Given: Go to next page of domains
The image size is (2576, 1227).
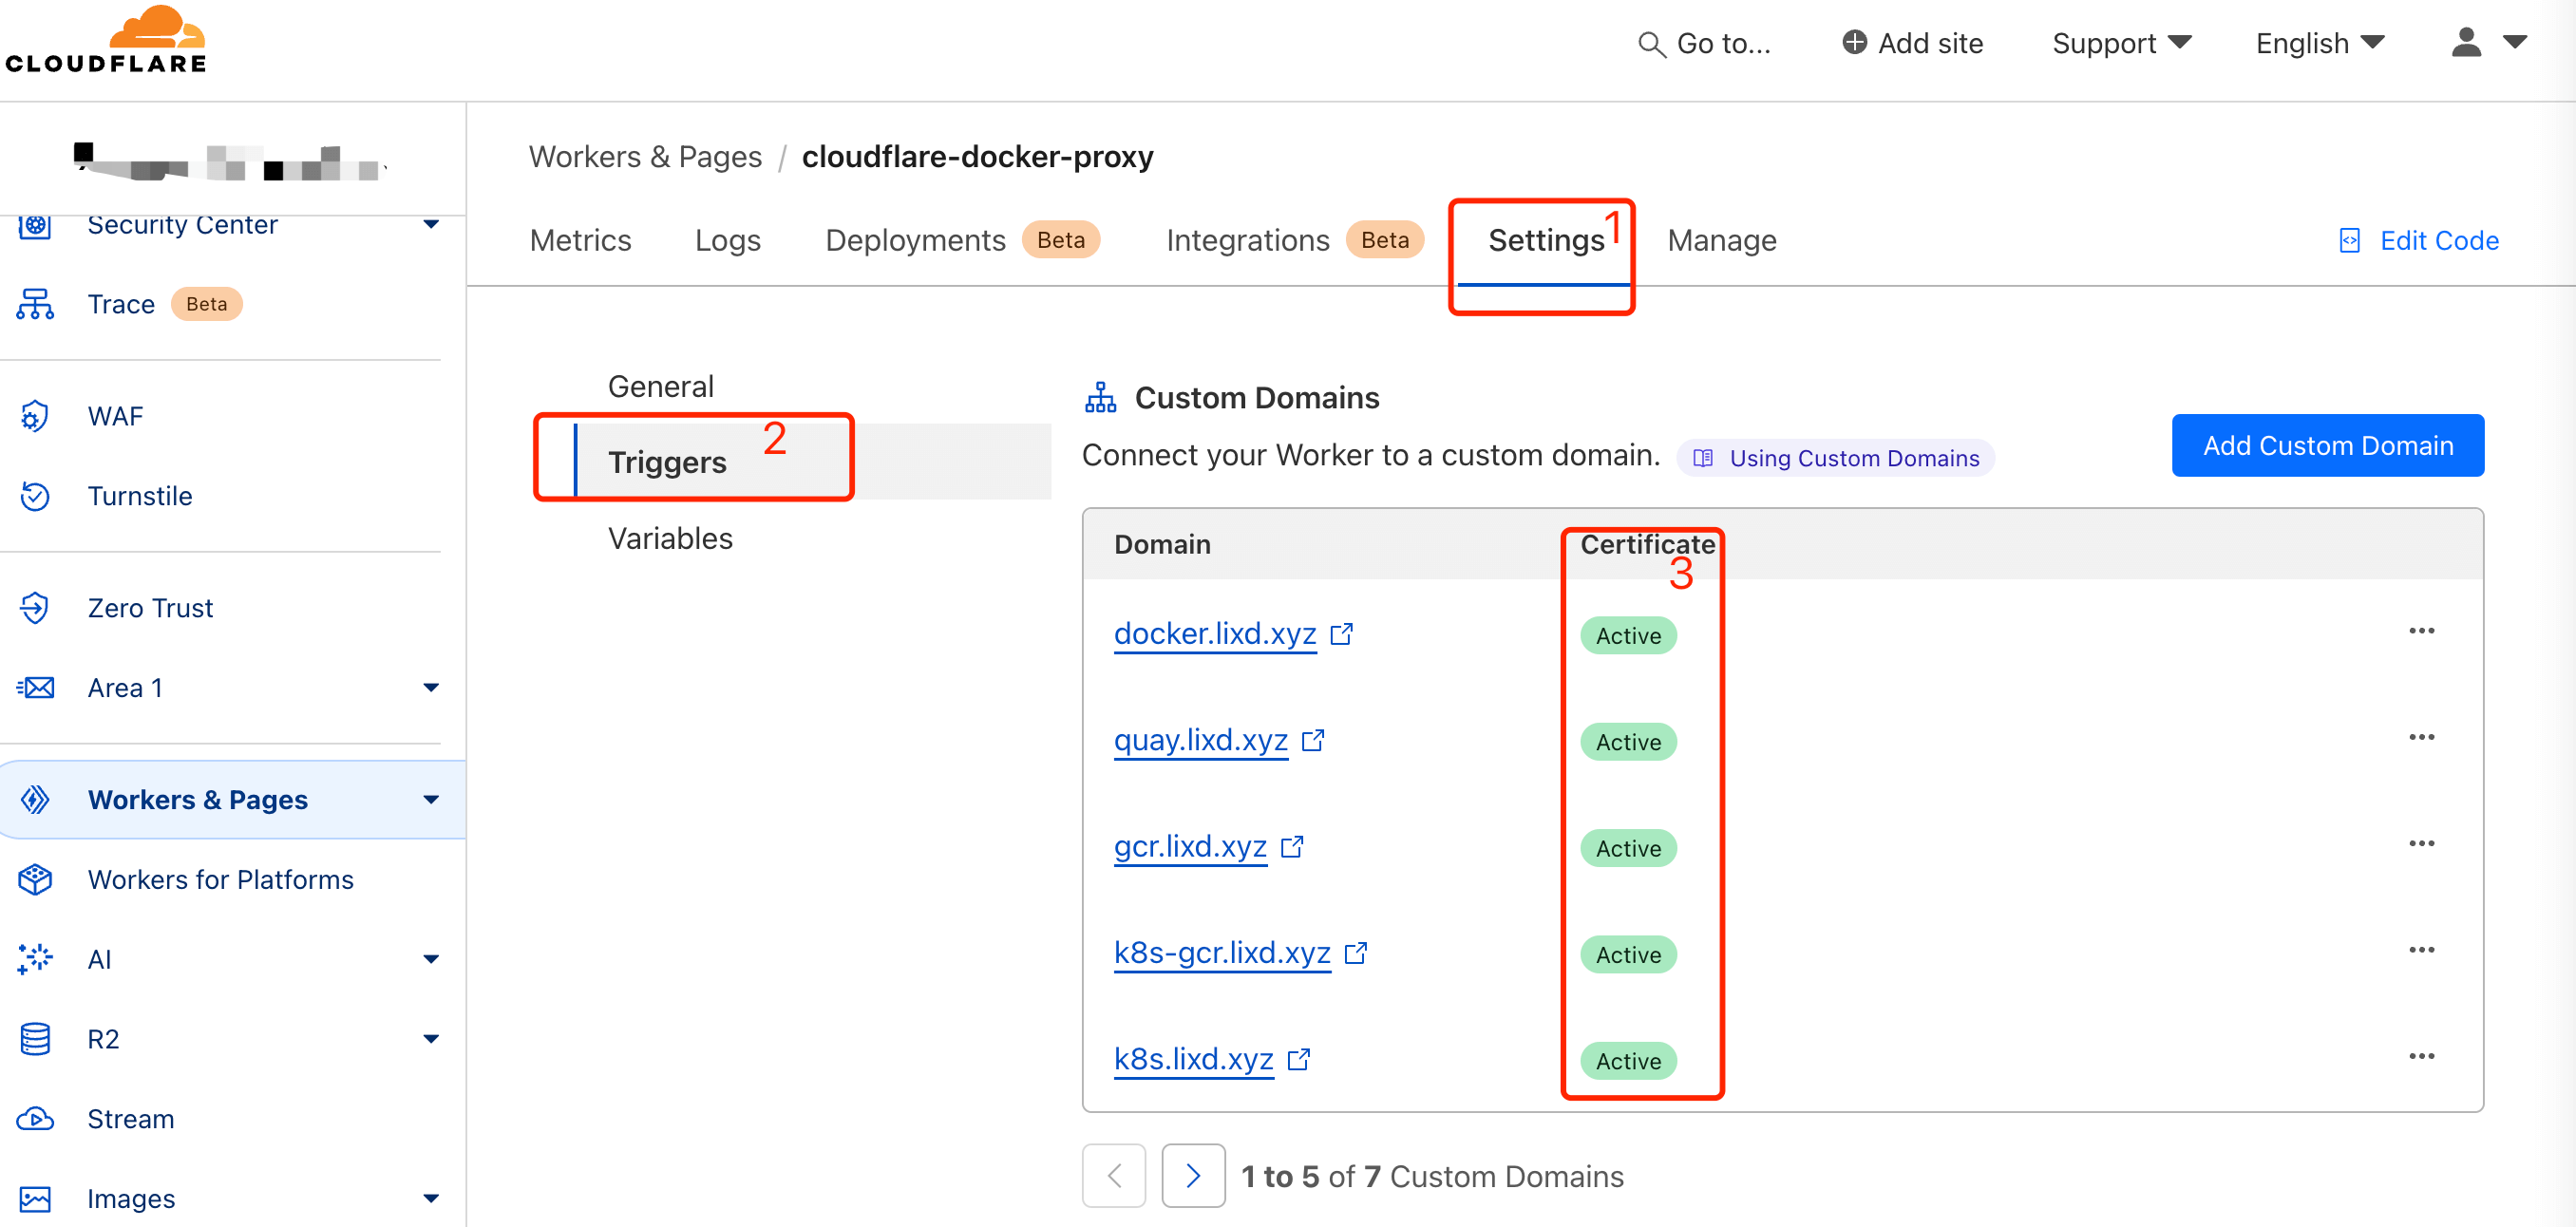Looking at the screenshot, I should pos(1192,1175).
